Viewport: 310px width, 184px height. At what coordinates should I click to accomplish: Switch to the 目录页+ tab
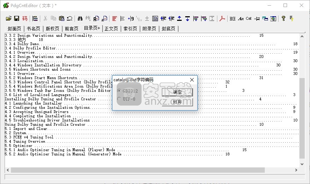pyautogui.click(x=92, y=28)
